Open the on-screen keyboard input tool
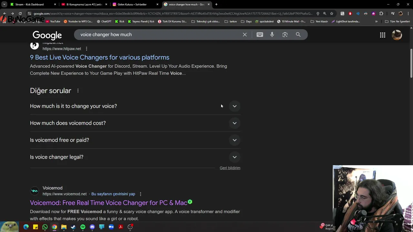Viewport: 413px width, 232px height. tap(260, 34)
